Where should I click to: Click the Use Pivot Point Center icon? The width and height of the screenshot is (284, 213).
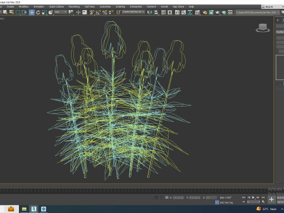coord(71,12)
